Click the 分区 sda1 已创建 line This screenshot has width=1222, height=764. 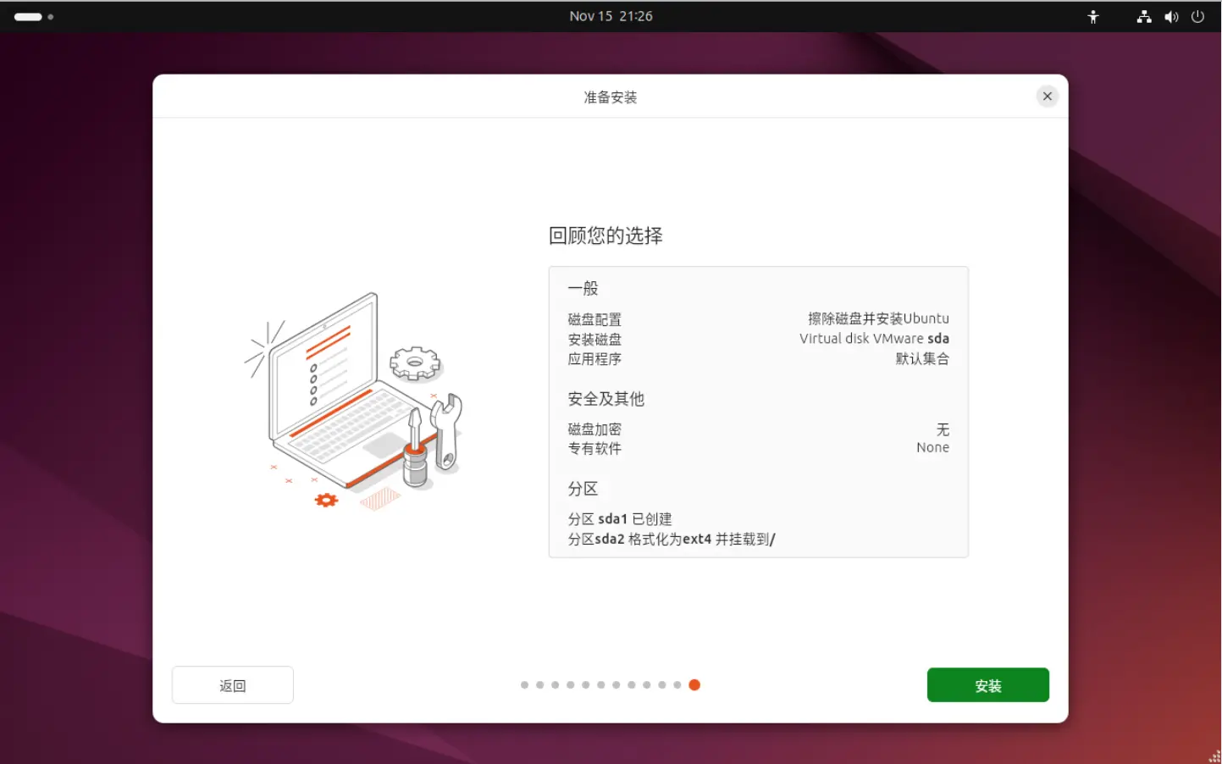(x=620, y=519)
